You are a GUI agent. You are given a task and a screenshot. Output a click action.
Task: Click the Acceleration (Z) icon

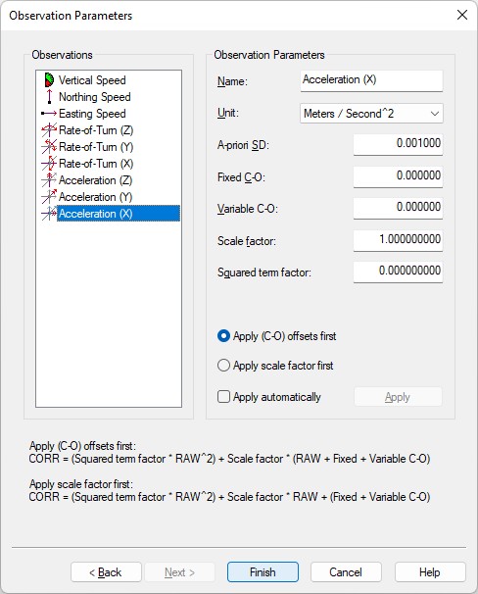tap(49, 180)
